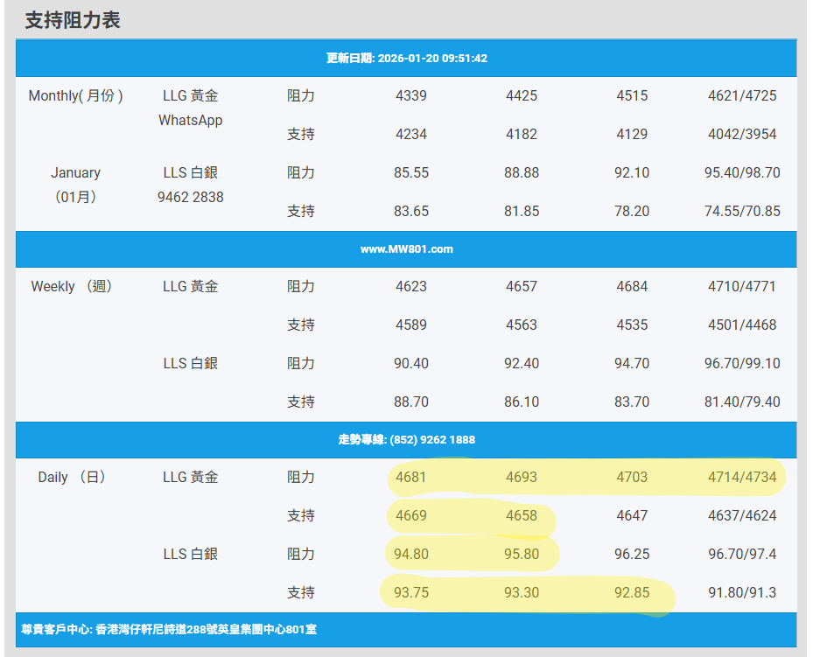Click the 走勢專線 (852) 9262 1888 hotline
Image resolution: width=813 pixels, height=657 pixels.
406,439
